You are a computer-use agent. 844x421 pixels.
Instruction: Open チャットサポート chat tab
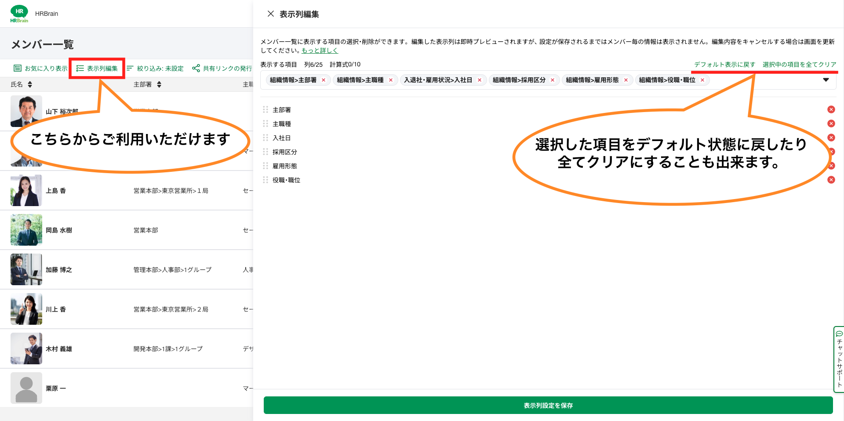point(839,359)
